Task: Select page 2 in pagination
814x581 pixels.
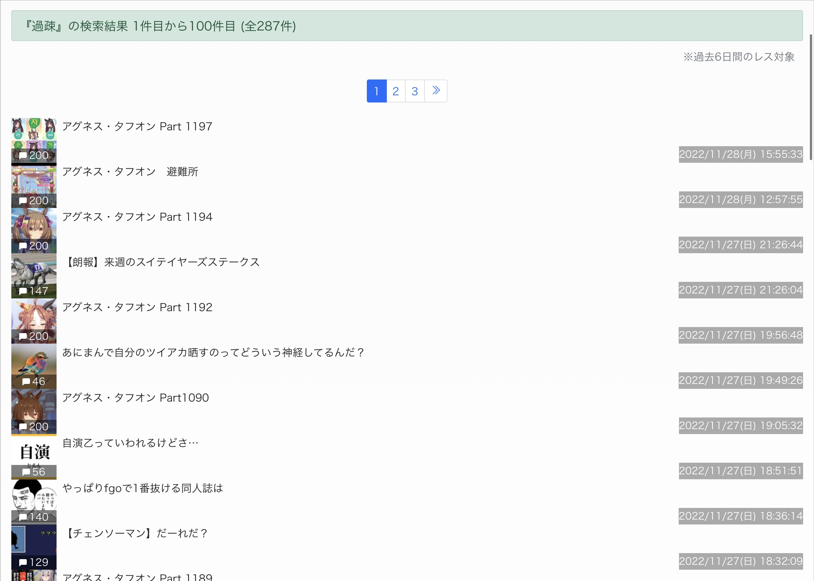Action: (396, 91)
